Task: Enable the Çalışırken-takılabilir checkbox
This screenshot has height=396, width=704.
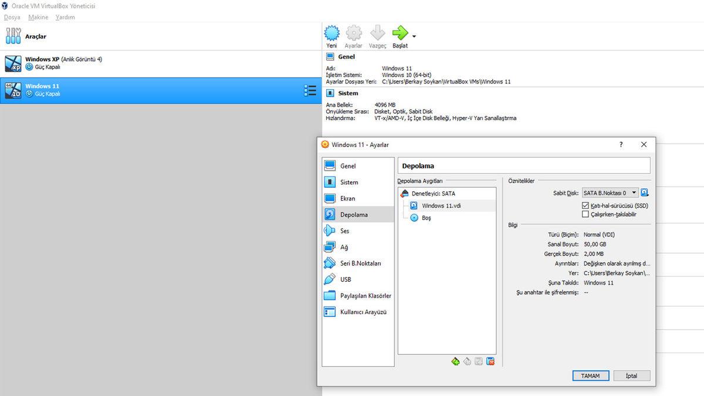Action: pos(584,214)
